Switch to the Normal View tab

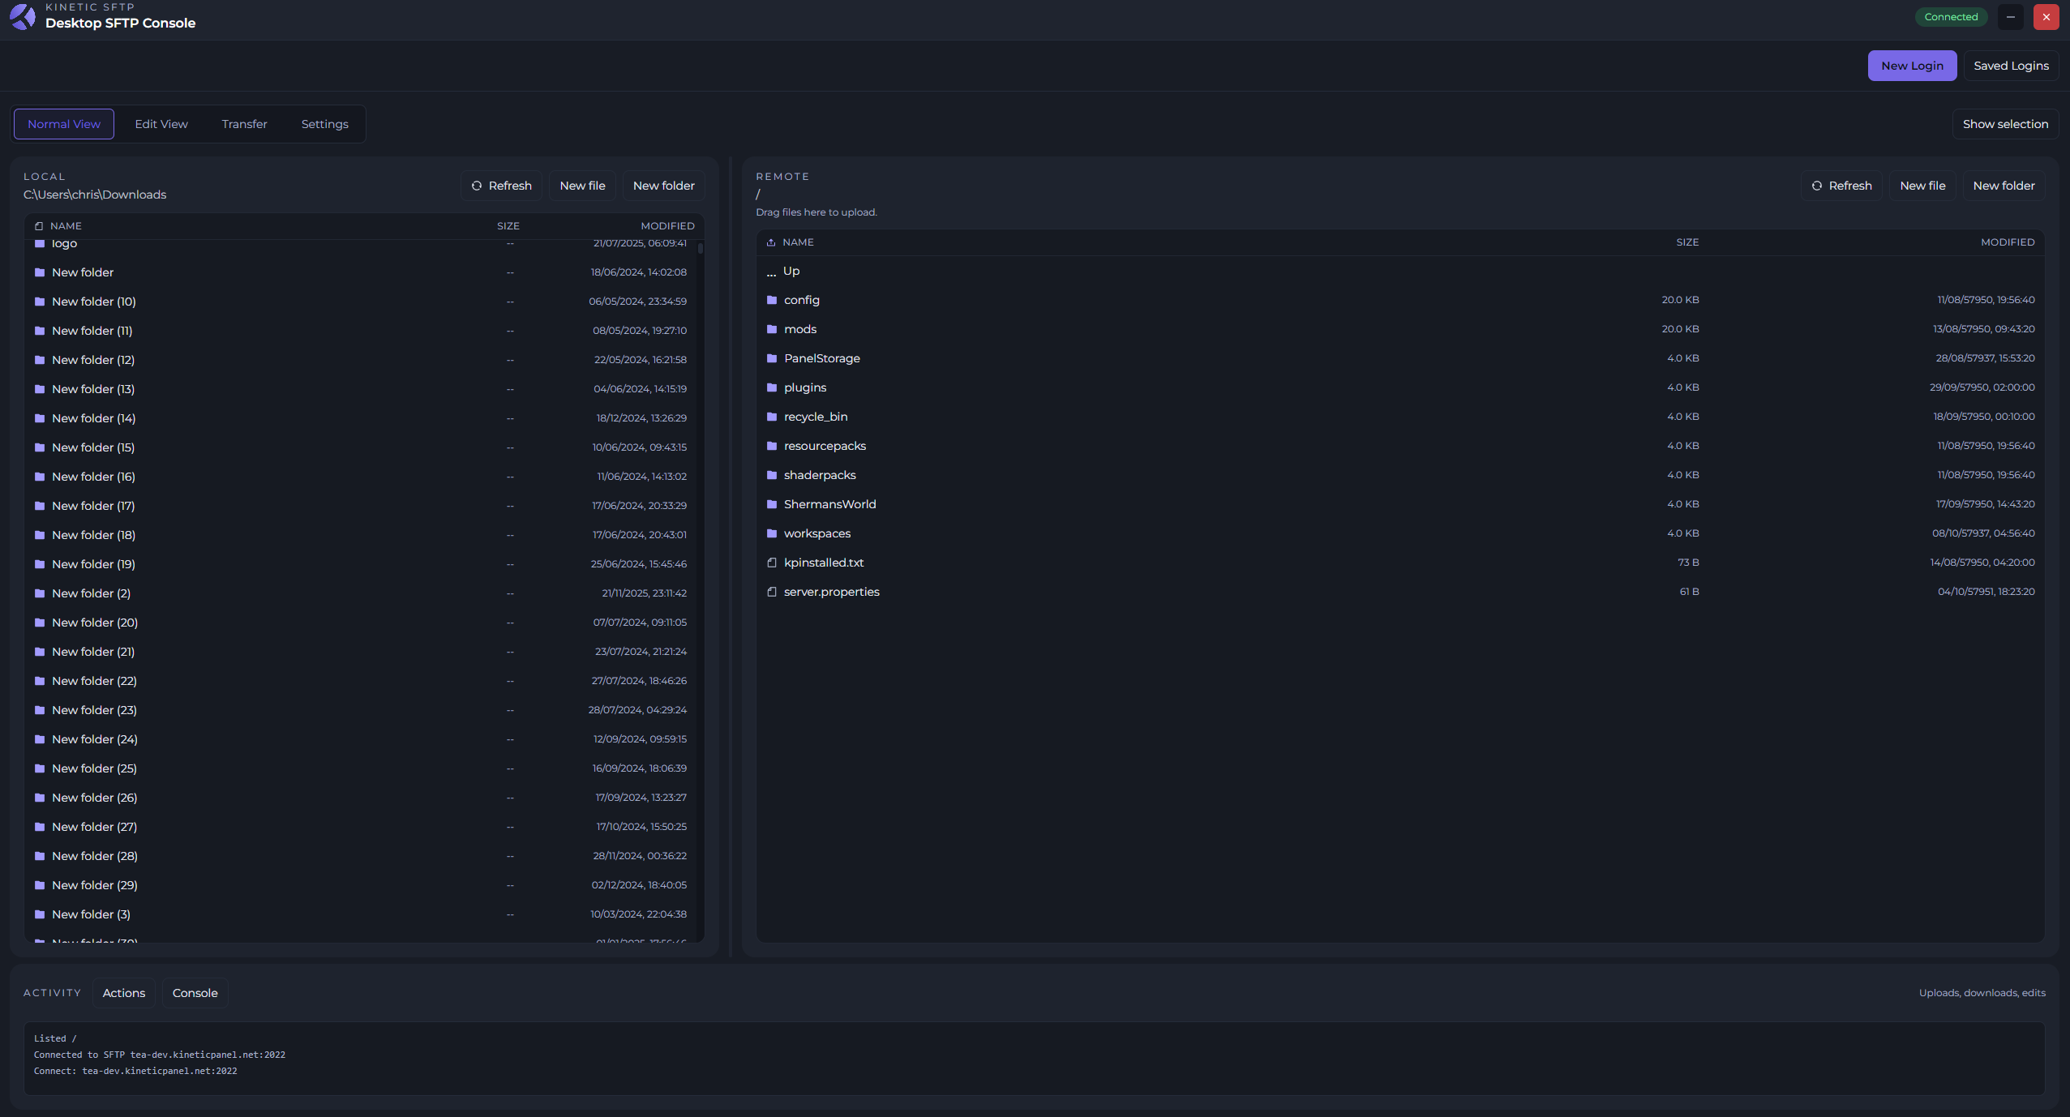point(64,124)
